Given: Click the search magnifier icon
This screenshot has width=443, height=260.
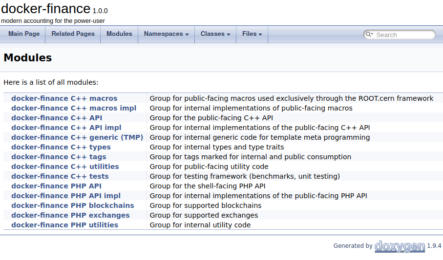Looking at the screenshot, I should pyautogui.click(x=369, y=35).
